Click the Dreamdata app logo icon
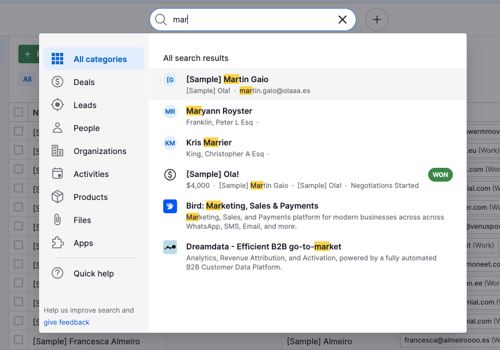Viewport: 500px width, 350px height. pos(170,247)
